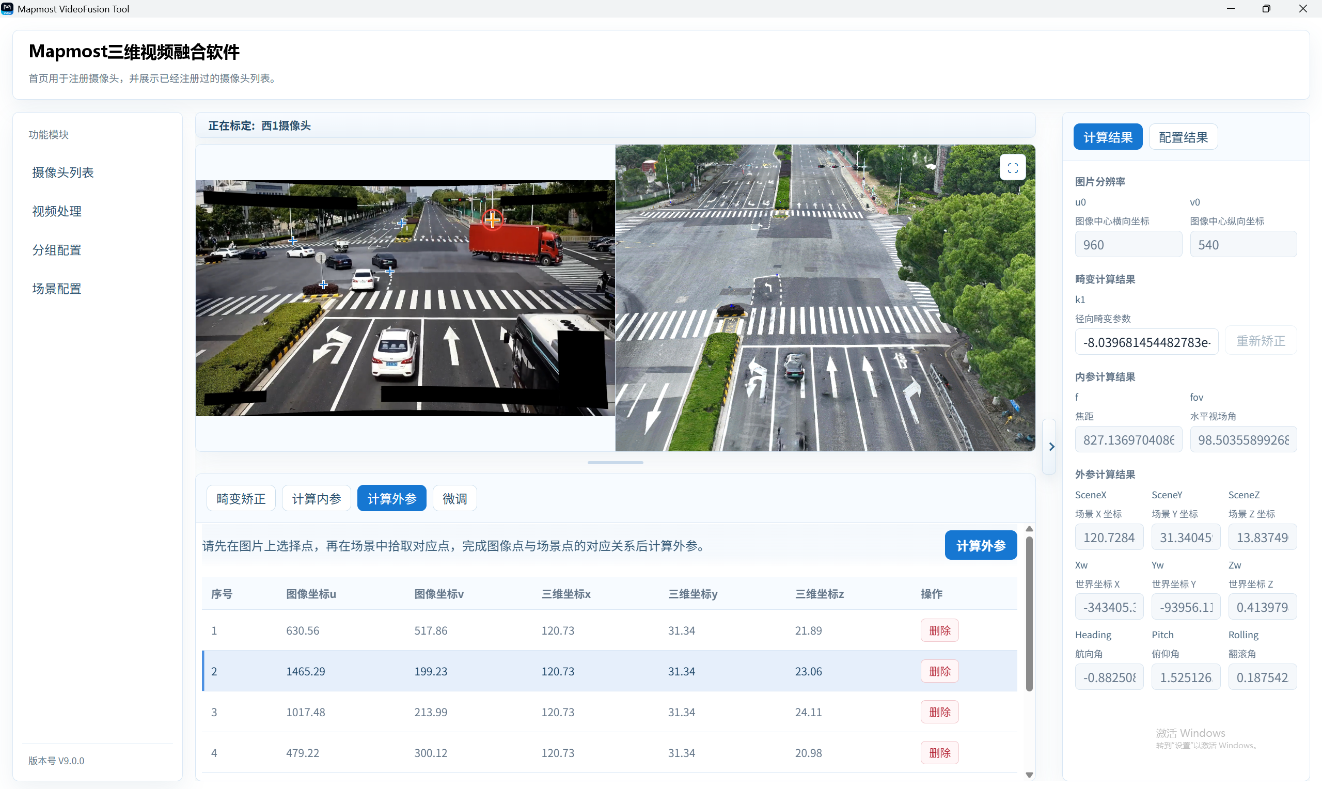Viewport: 1322px width, 789px height.
Task: Click the fov horizontal view angle field
Action: [x=1244, y=440]
